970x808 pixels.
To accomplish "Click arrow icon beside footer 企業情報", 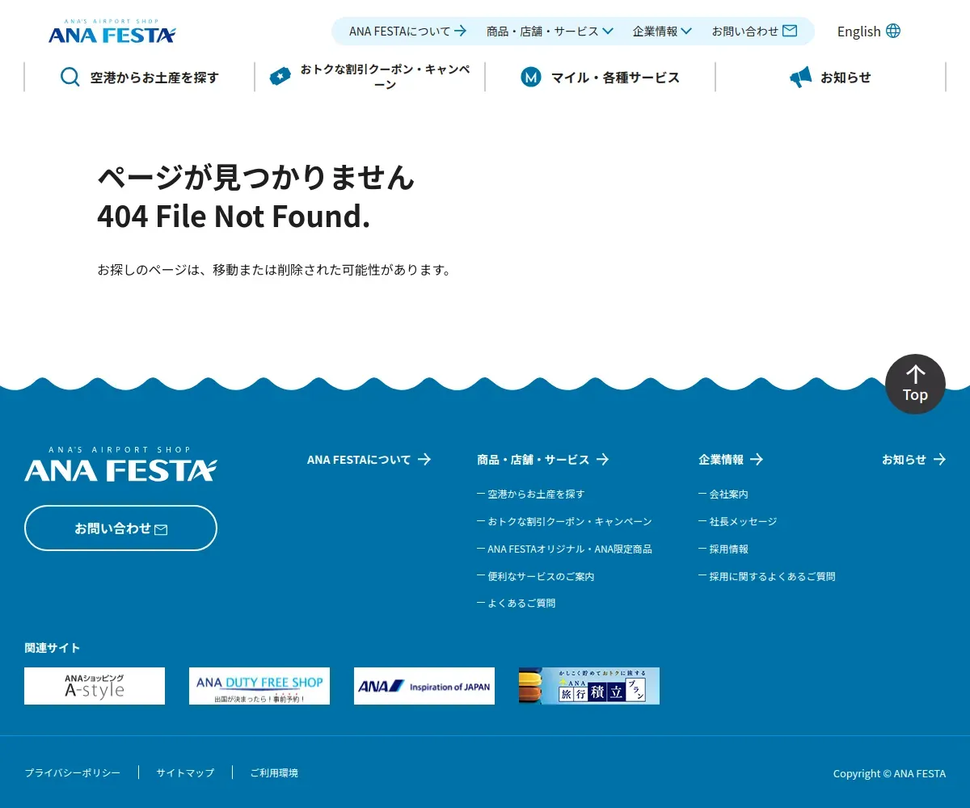I will pos(757,459).
